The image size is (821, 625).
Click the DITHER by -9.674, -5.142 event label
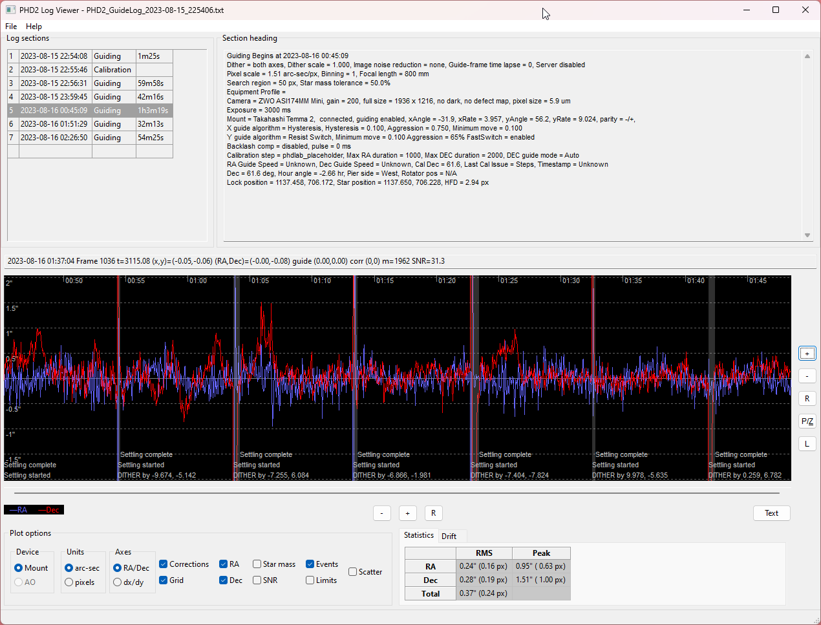tap(157, 476)
